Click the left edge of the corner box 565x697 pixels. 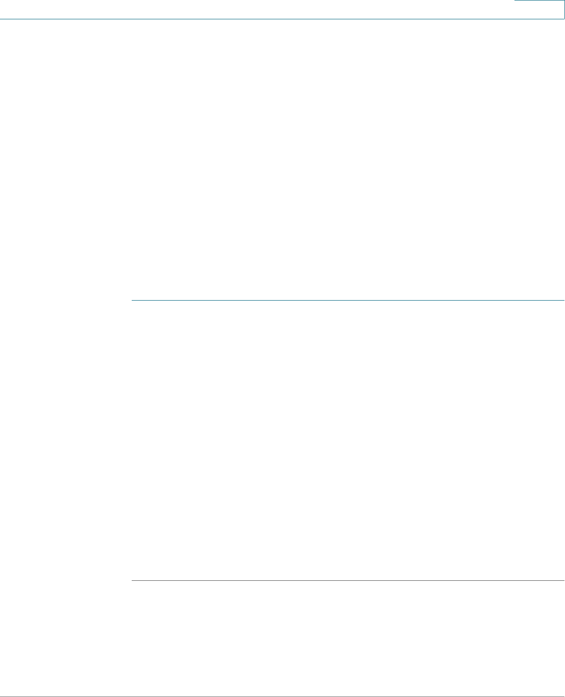pos(514,9)
